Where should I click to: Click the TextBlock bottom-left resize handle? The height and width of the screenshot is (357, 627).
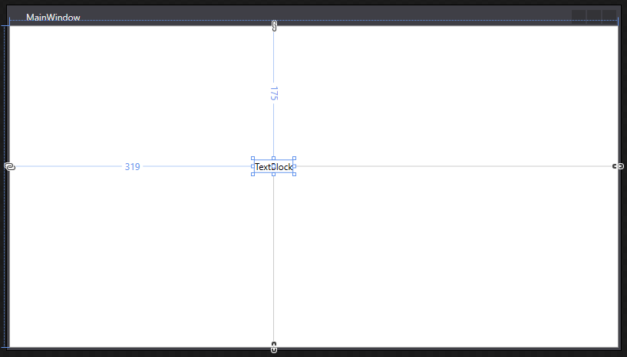[x=253, y=174]
